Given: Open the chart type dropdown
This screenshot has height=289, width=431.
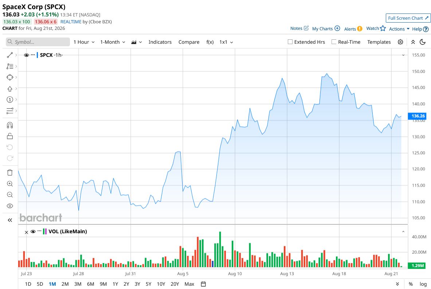Looking at the screenshot, I should [136, 42].
